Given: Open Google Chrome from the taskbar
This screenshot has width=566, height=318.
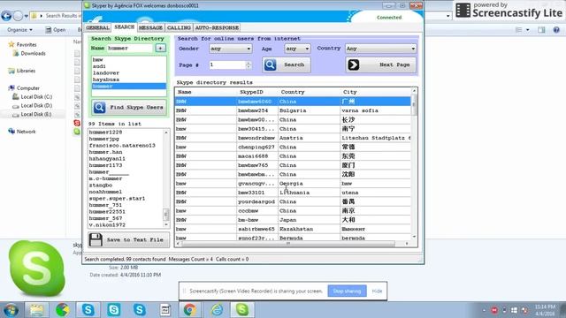Looking at the screenshot, I should coord(190,310).
